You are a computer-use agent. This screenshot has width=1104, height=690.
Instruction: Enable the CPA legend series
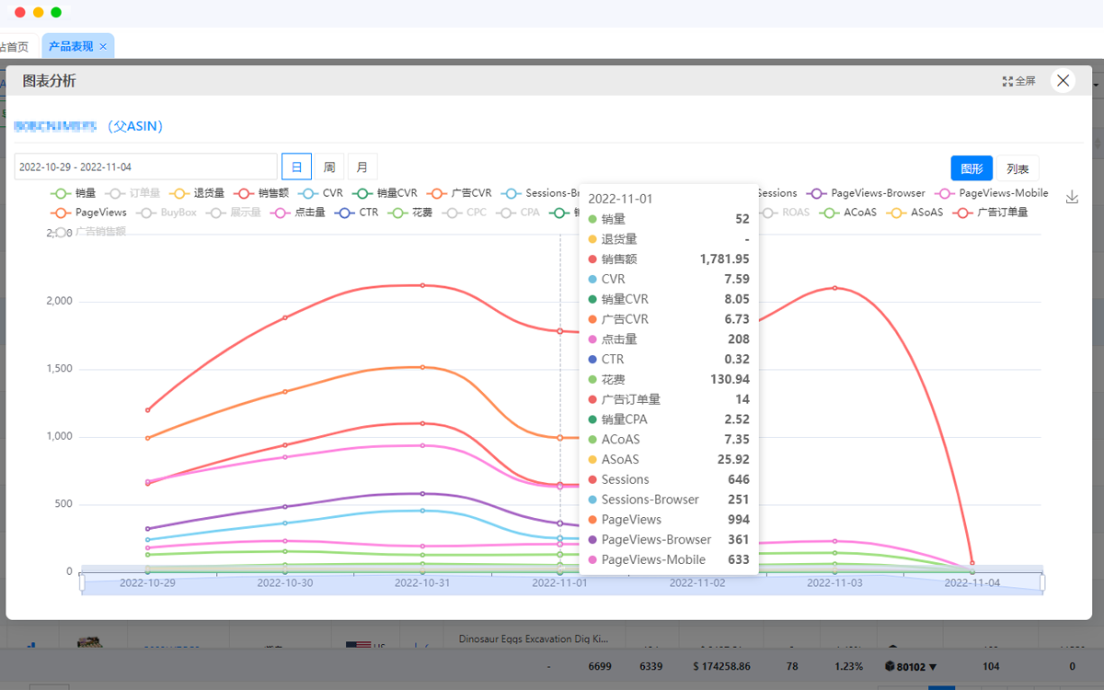517,213
